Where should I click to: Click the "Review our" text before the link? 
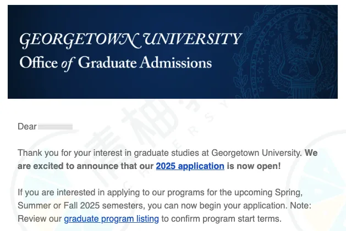coord(40,219)
